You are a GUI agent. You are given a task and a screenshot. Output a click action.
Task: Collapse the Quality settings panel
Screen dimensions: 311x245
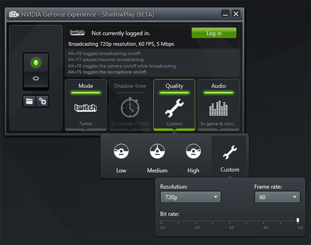(x=174, y=105)
